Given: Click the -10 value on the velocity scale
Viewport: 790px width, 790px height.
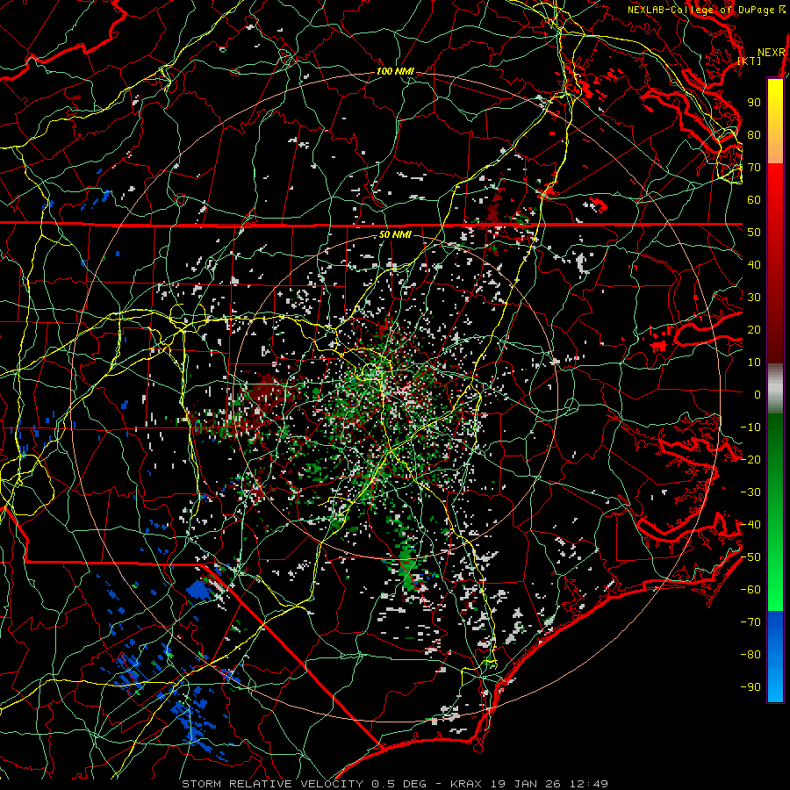Looking at the screenshot, I should pos(750,427).
